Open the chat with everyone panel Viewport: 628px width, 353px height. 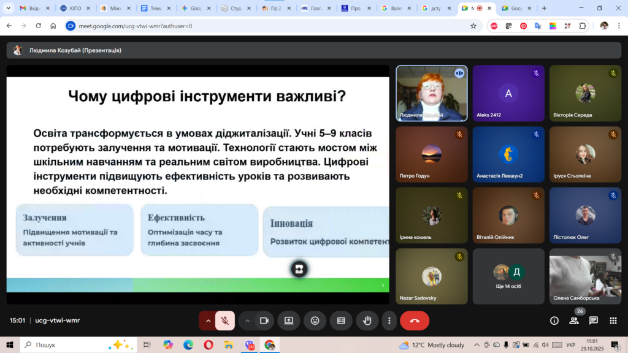594,321
